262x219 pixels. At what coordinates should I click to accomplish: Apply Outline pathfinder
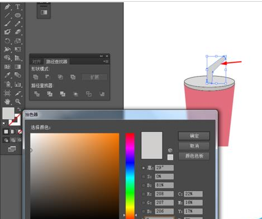pyautogui.click(x=89, y=94)
